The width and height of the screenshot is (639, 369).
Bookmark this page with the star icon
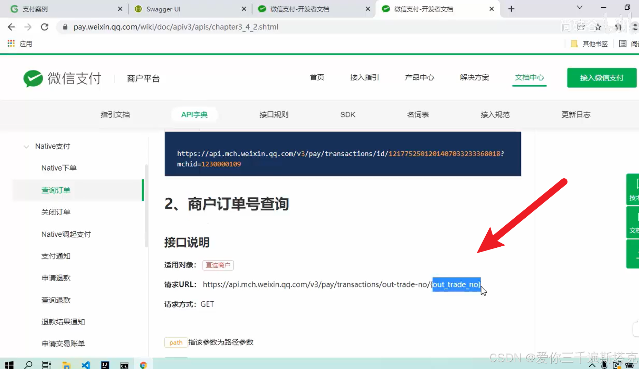click(x=598, y=27)
